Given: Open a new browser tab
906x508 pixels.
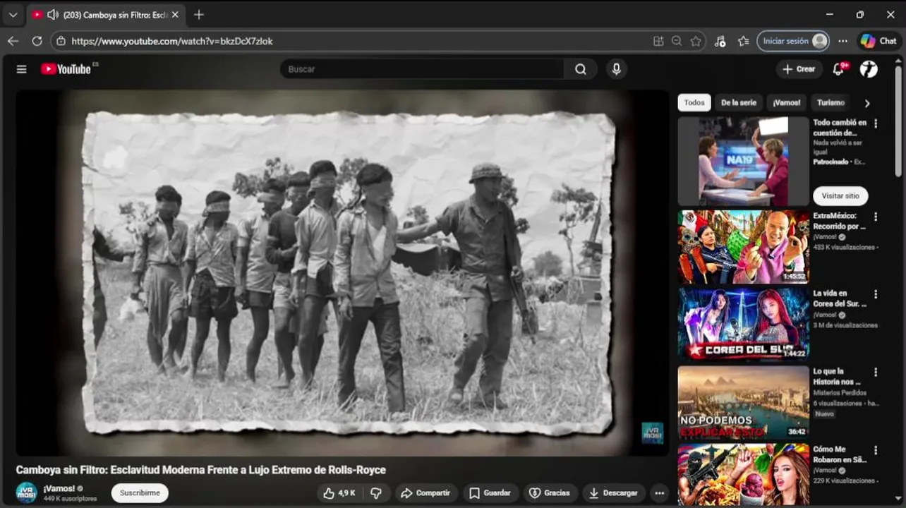Looking at the screenshot, I should 199,14.
